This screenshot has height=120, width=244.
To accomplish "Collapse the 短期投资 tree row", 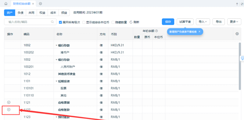I will point(56,81).
